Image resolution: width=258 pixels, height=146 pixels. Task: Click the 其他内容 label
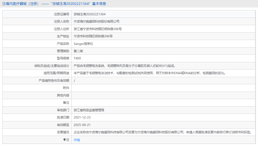point(63,95)
